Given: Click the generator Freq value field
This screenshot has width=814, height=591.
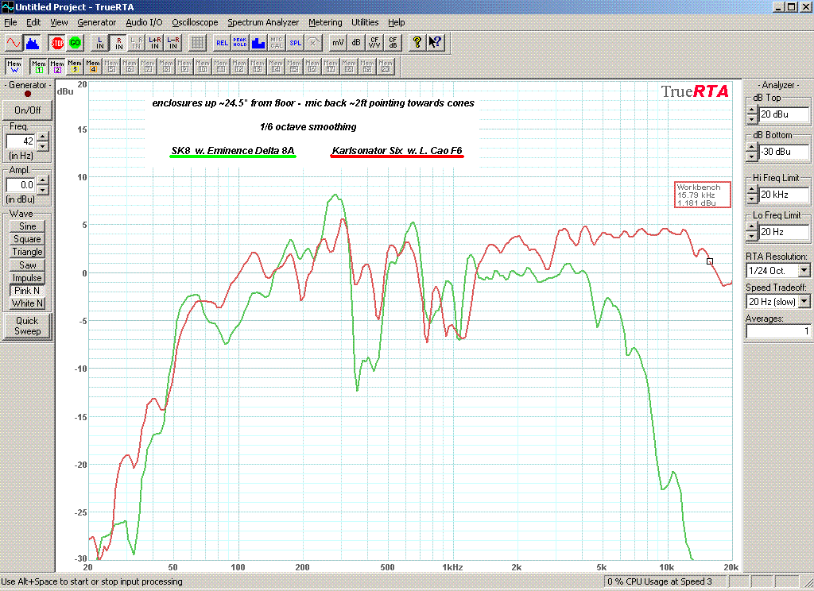Looking at the screenshot, I should tap(21, 141).
